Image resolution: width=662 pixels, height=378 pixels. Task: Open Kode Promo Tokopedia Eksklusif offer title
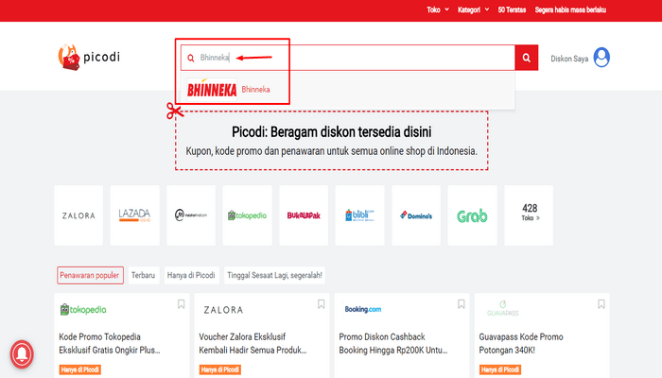[x=110, y=343]
